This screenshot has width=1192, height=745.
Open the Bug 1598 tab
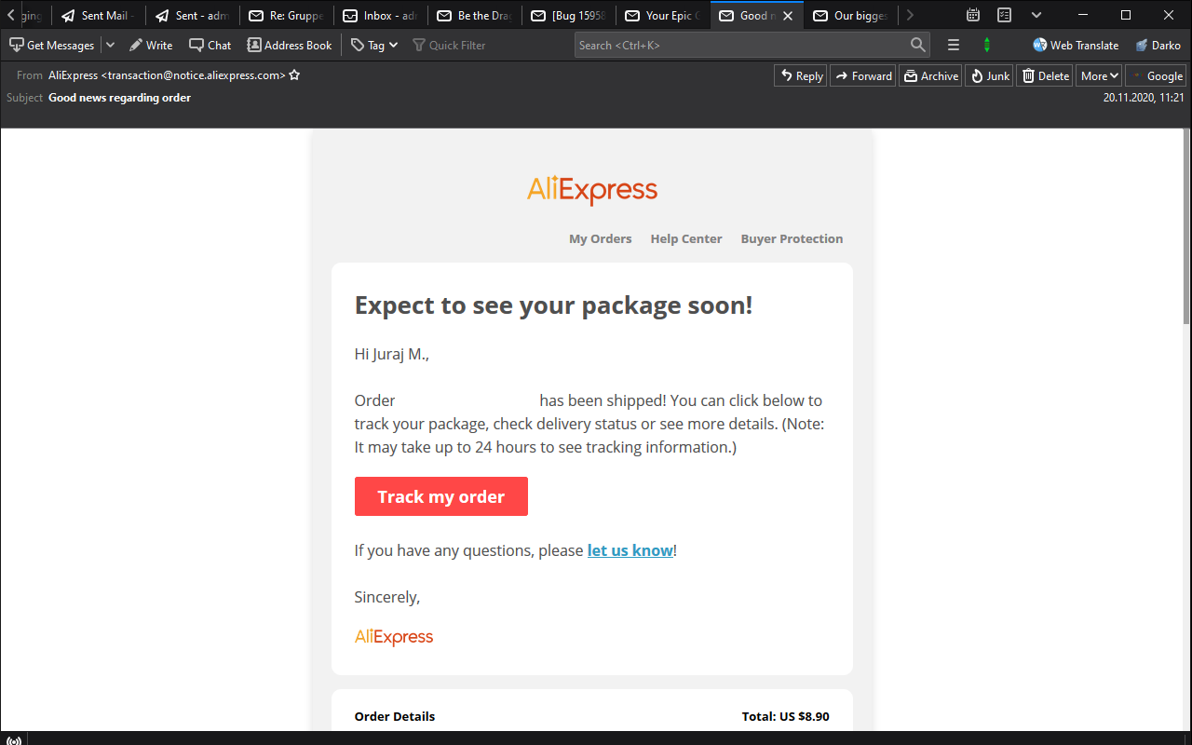[569, 16]
